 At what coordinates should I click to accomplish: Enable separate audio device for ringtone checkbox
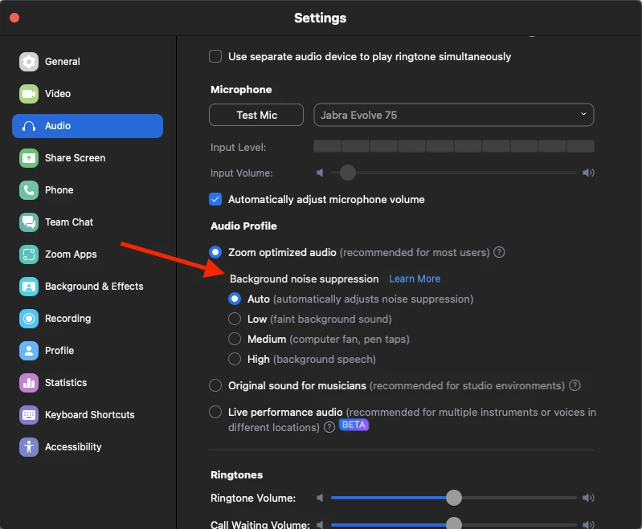pos(215,56)
